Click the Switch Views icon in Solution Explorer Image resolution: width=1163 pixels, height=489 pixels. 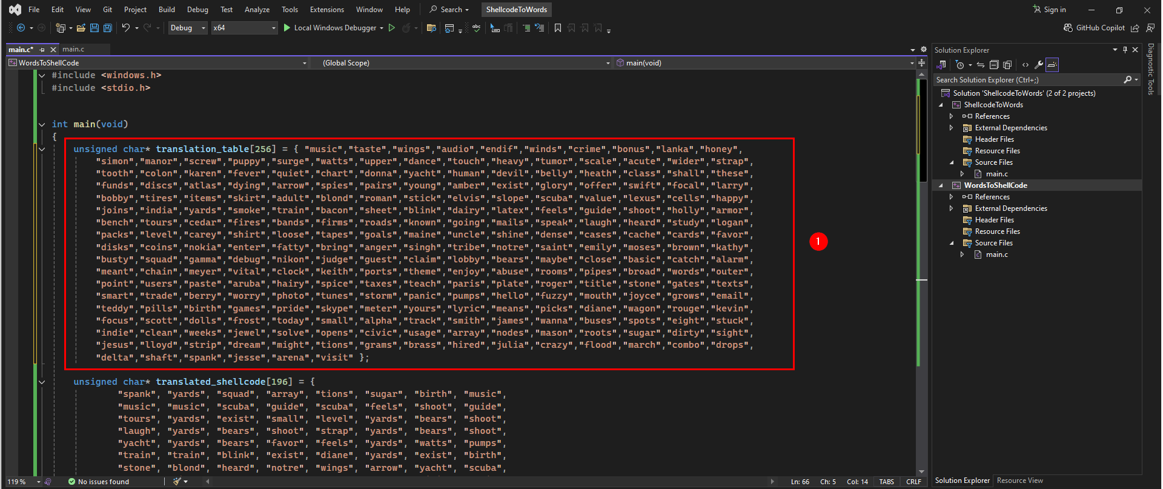942,65
